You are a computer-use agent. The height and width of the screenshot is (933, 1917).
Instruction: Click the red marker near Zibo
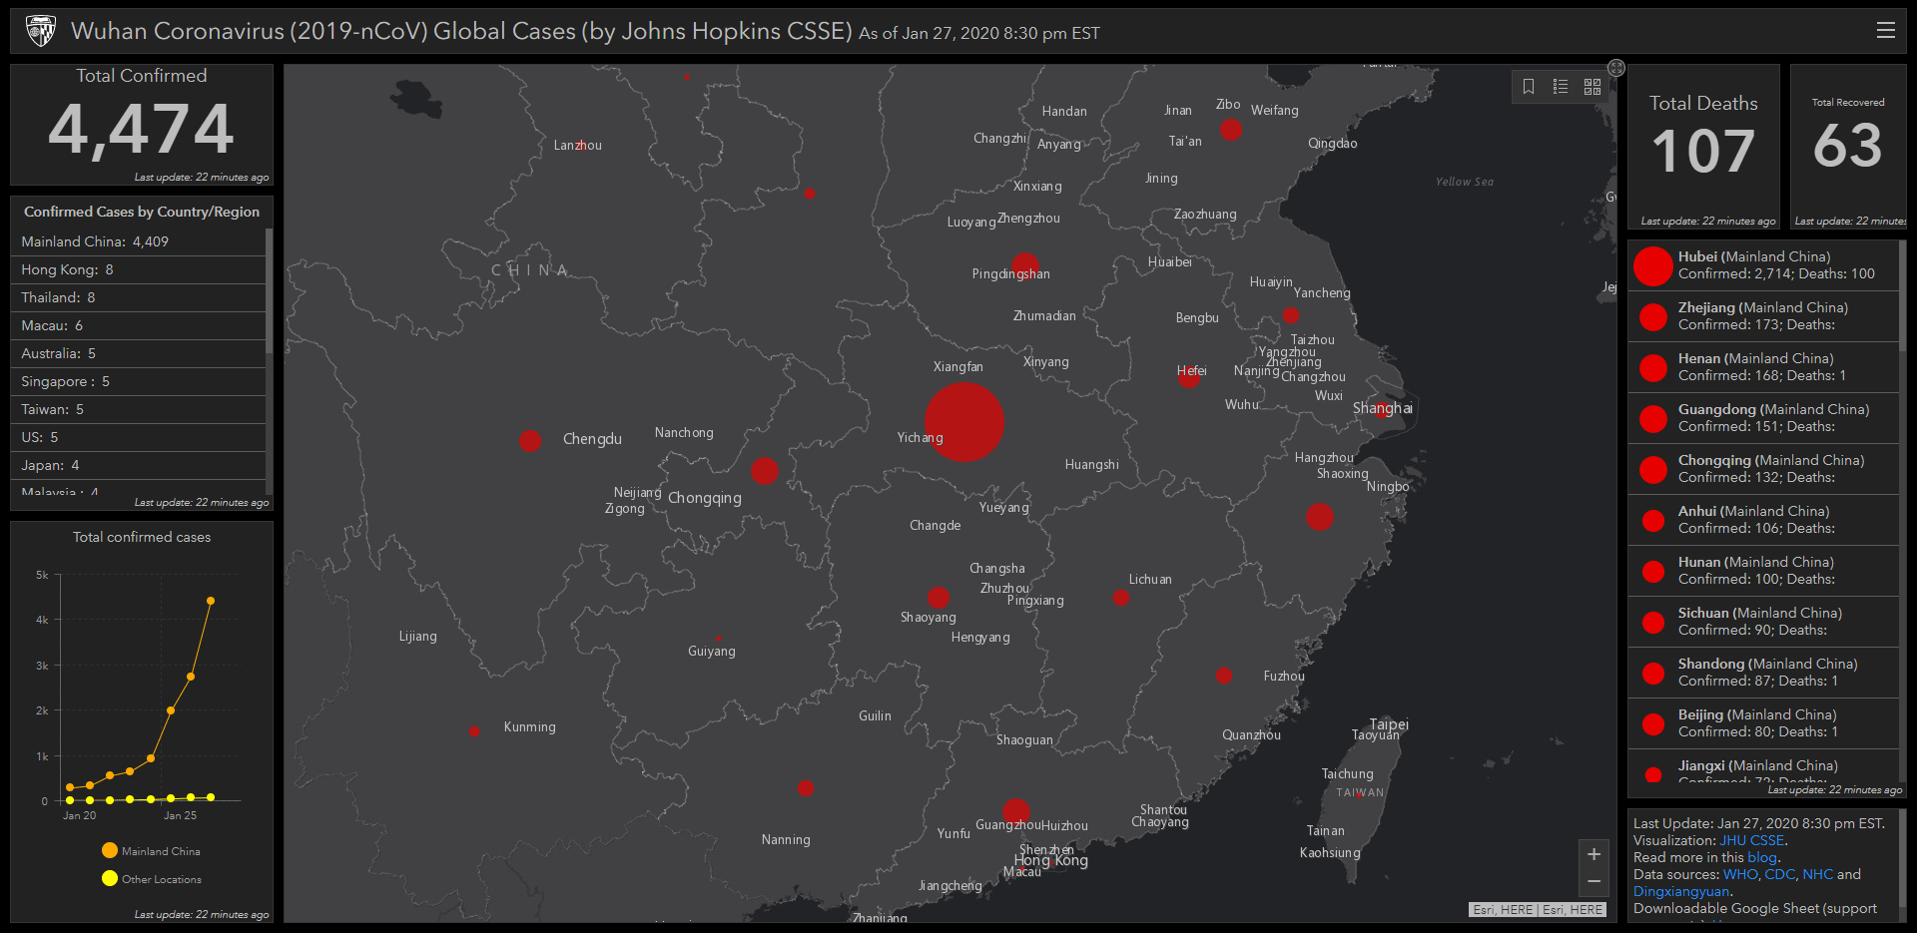1231,130
